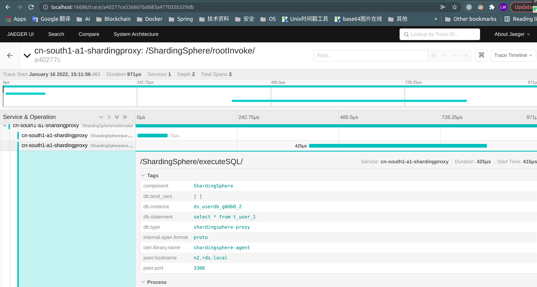Click the db.type value shardingsphere-proxy
The image size is (537, 287).
click(222, 227)
